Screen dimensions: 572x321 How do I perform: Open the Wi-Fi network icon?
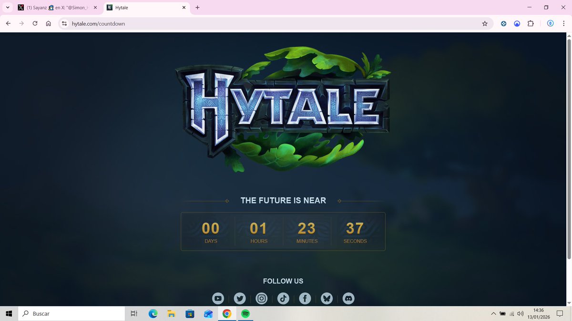512,313
